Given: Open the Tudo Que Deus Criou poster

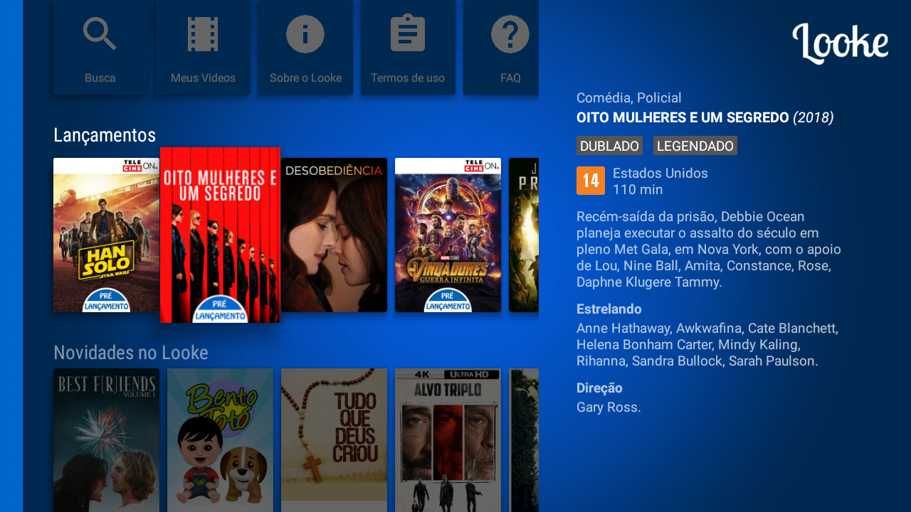Looking at the screenshot, I should click(334, 439).
